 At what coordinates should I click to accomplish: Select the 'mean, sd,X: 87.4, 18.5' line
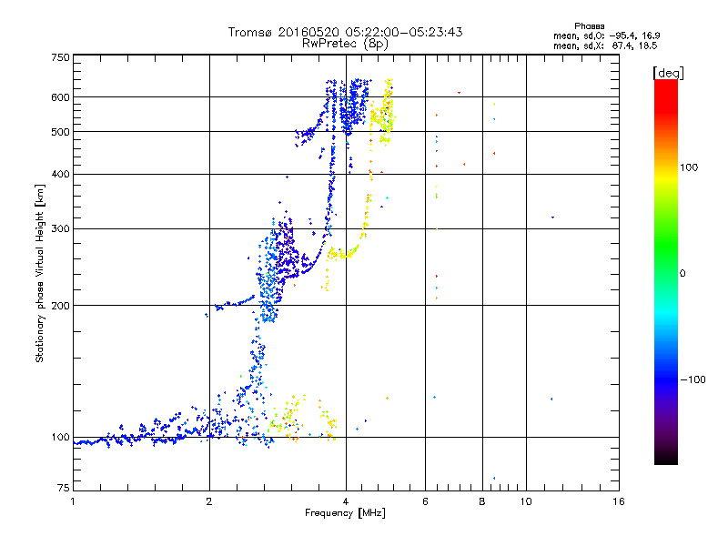pos(605,45)
